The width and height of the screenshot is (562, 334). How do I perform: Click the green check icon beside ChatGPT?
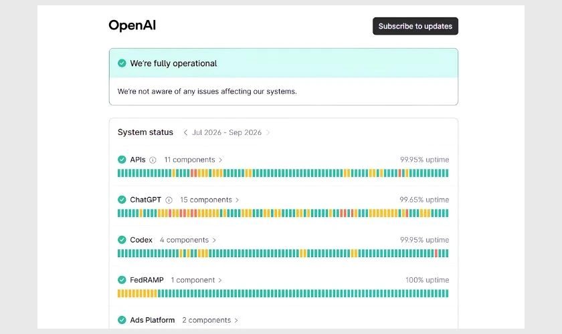pyautogui.click(x=122, y=200)
